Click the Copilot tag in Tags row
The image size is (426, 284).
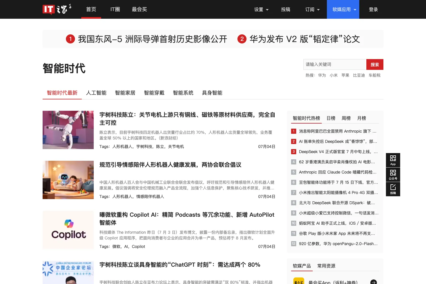pos(138,247)
